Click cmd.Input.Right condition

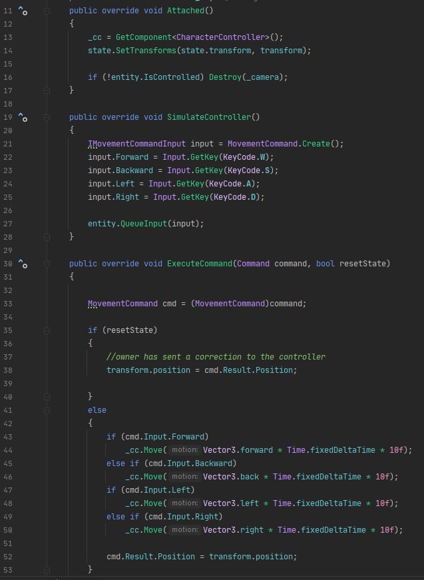click(183, 517)
